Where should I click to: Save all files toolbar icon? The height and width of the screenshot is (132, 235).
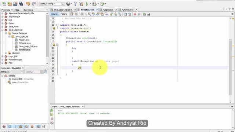[21, 4]
